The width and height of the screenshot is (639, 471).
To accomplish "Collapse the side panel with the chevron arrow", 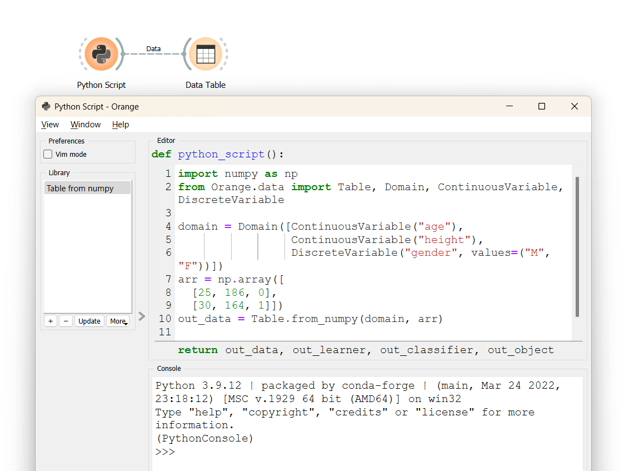I will (x=141, y=316).
